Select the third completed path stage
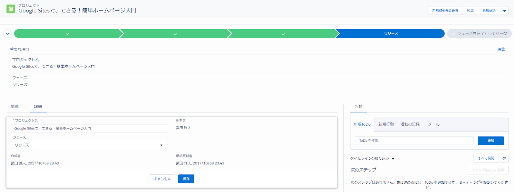This screenshot has width=514, height=192. (x=283, y=33)
